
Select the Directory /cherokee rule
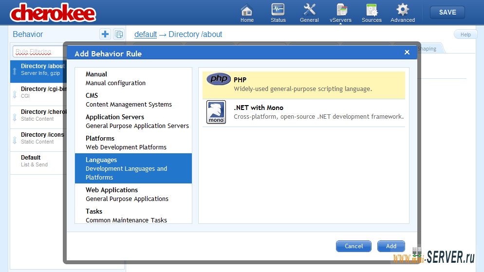[38, 117]
